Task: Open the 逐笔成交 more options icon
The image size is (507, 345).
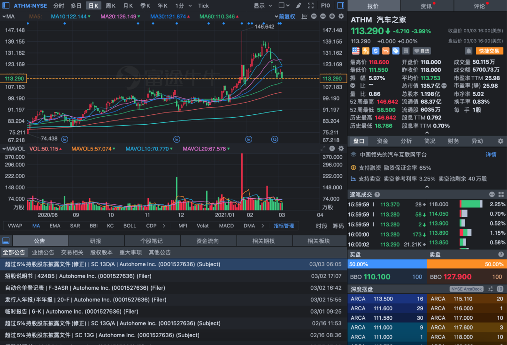Action: 492,194
